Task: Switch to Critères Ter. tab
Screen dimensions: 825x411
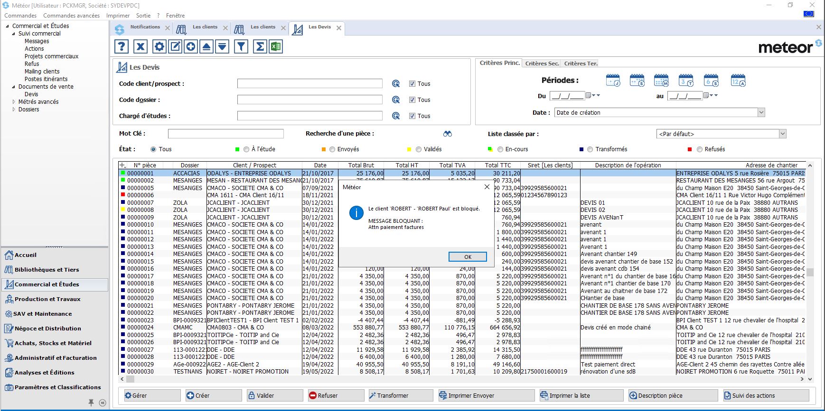Action: [581, 64]
